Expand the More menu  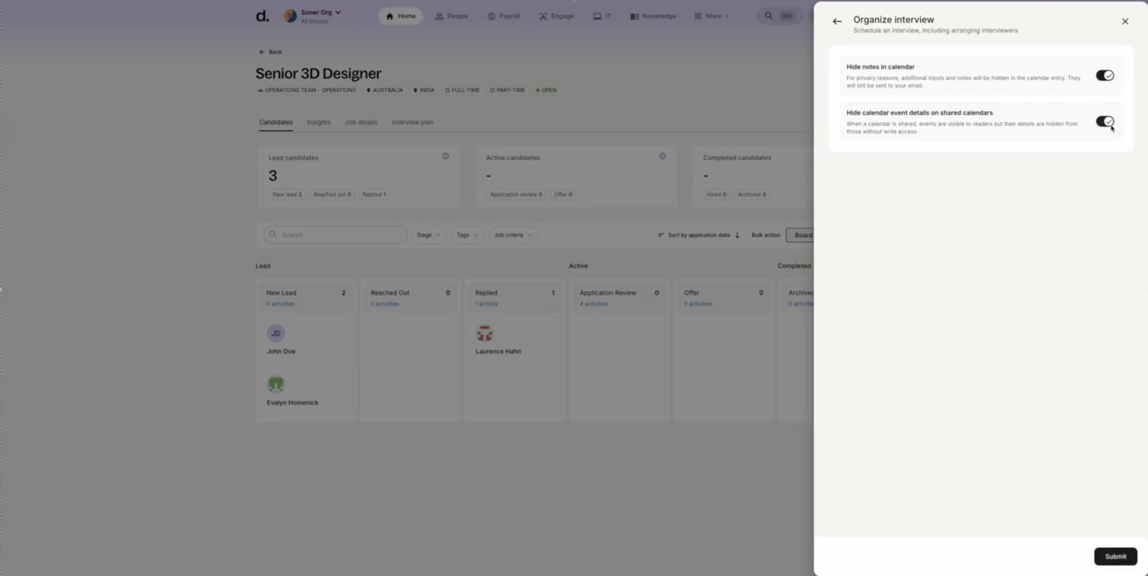click(x=712, y=16)
